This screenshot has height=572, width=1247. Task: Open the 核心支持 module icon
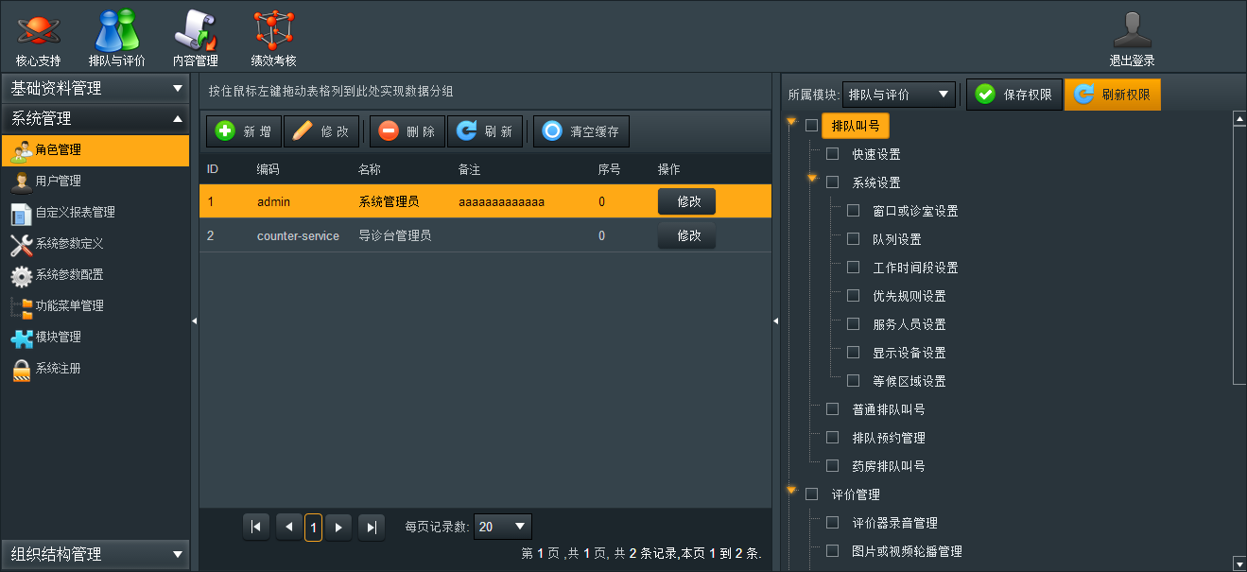pos(38,30)
